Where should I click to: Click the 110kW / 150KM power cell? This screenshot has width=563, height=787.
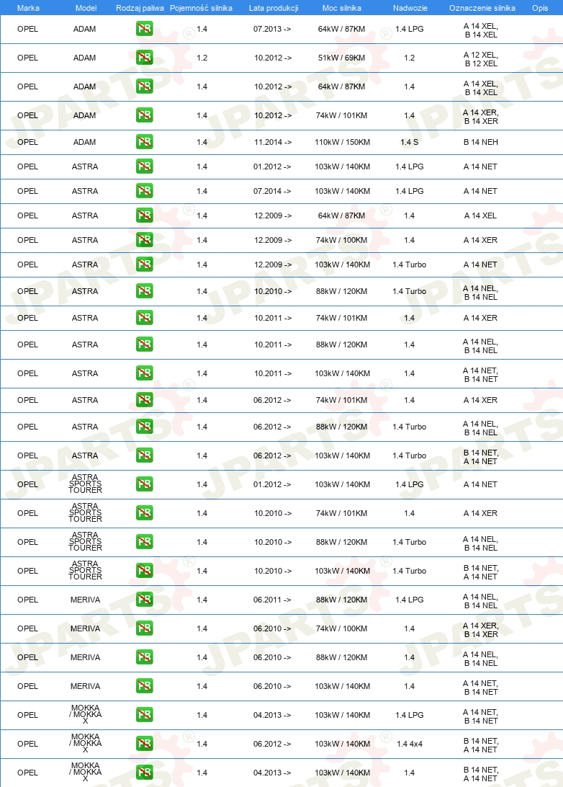click(x=343, y=142)
